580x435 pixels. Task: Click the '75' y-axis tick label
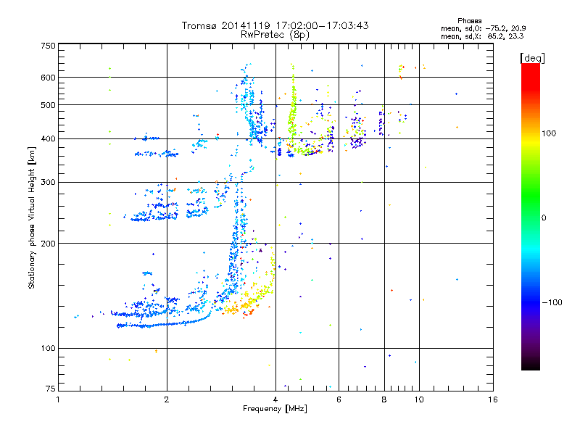click(51, 389)
